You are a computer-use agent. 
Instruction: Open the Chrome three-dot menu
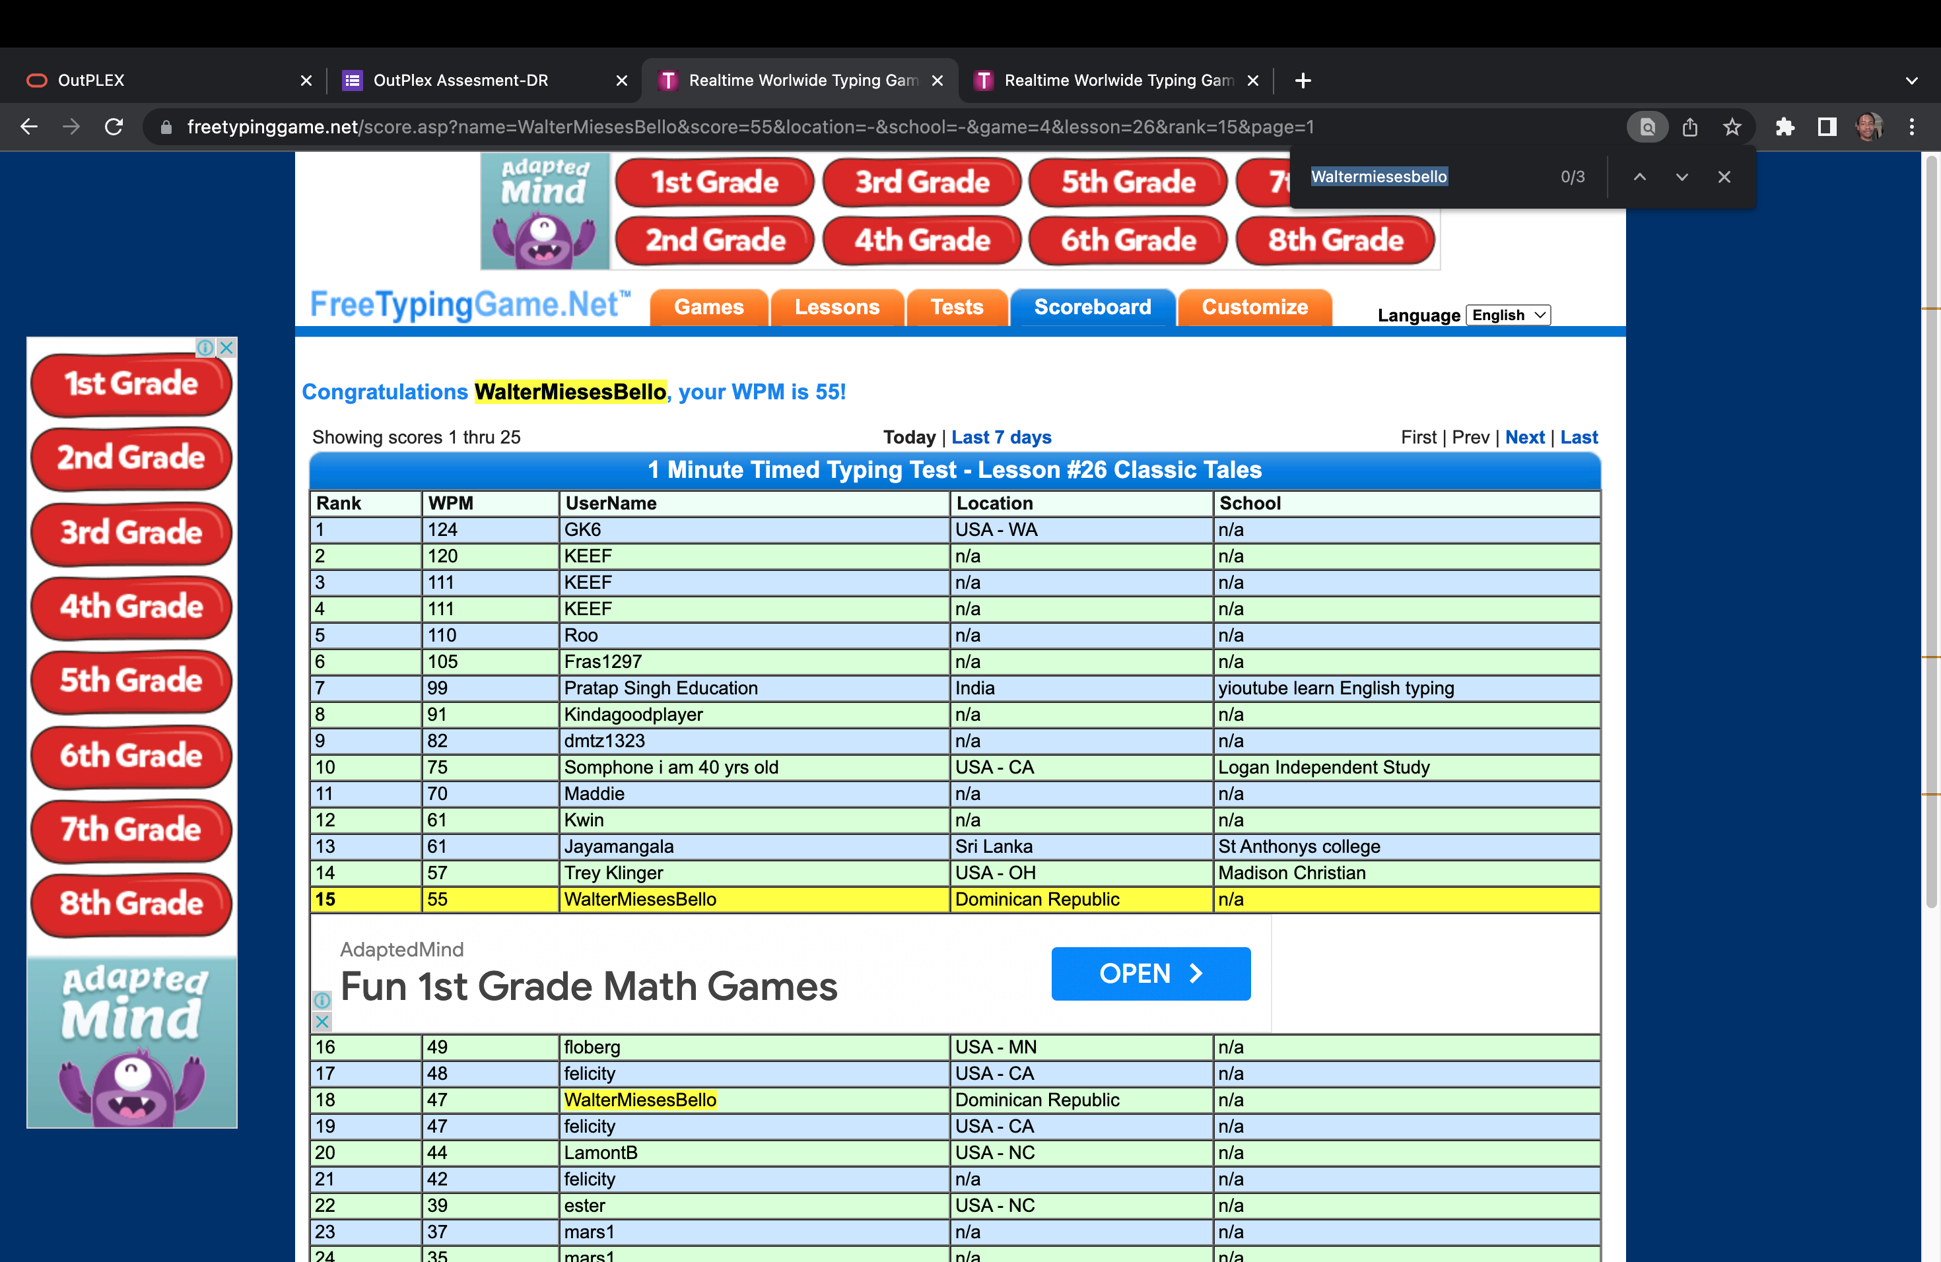tap(1912, 127)
